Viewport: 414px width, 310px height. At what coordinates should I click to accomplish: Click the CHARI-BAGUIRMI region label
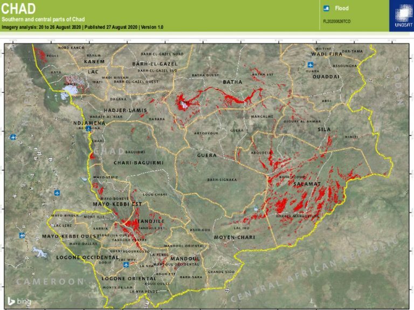[x=139, y=163]
